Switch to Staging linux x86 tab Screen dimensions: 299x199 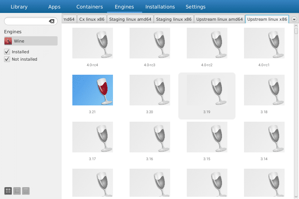pos(174,19)
